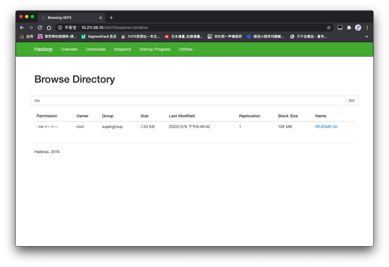Click the extension icon left of puzzle piece
389x267 pixels.
pyautogui.click(x=340, y=28)
